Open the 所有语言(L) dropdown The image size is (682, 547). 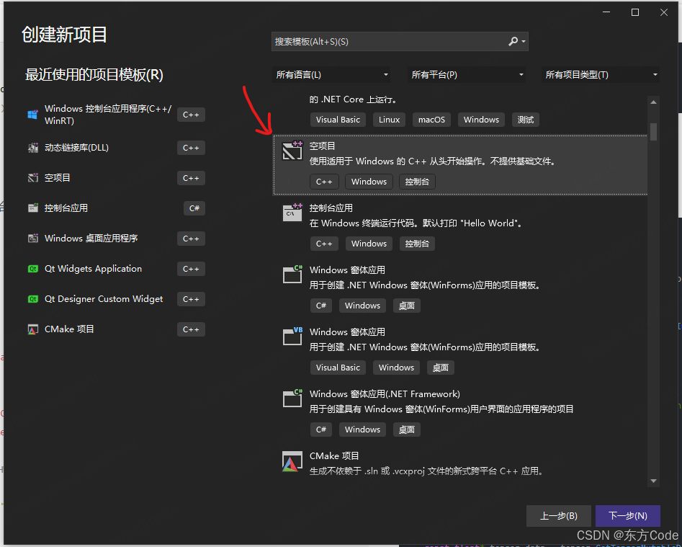point(331,75)
